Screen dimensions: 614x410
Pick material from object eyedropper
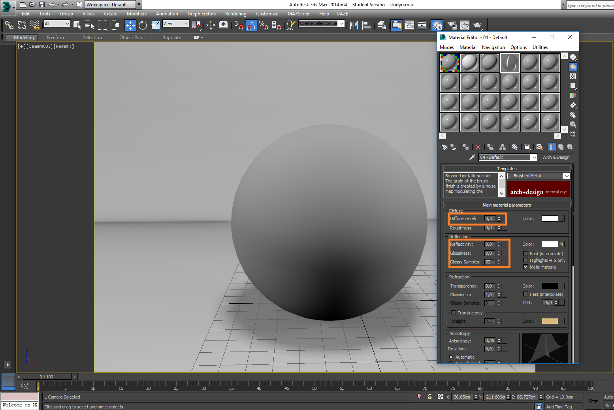click(472, 157)
